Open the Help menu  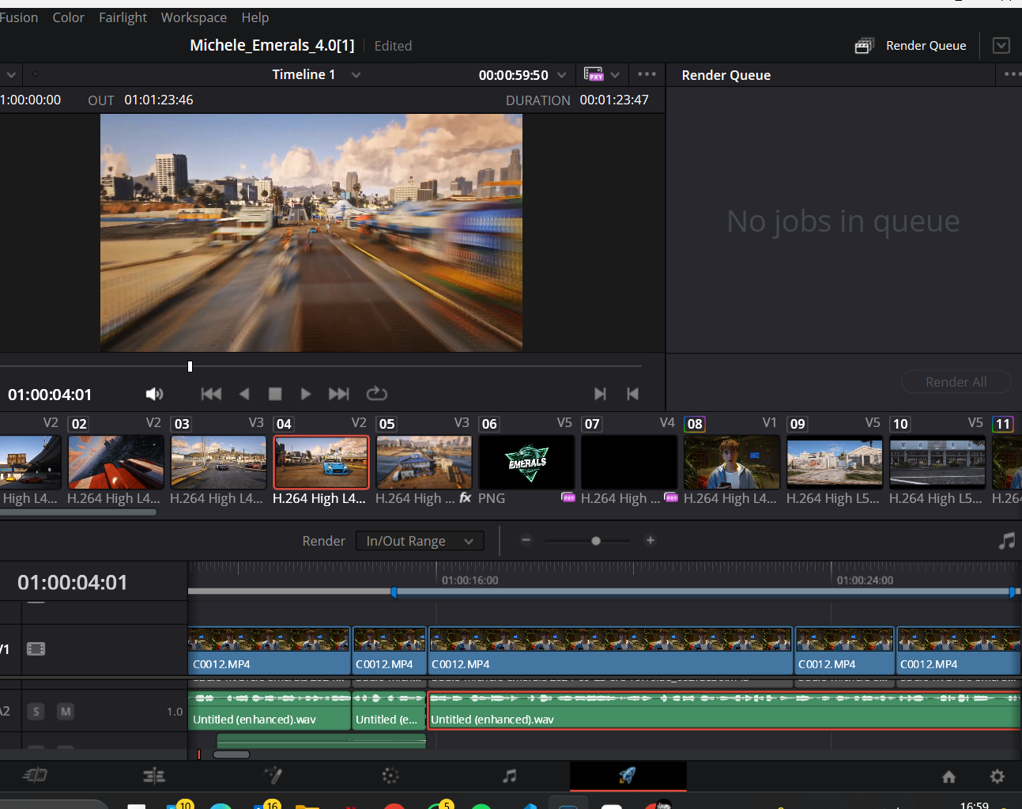click(x=255, y=17)
